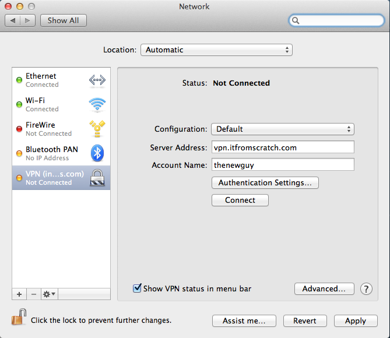Open the Location dropdown
The height and width of the screenshot is (338, 390).
[x=216, y=50]
